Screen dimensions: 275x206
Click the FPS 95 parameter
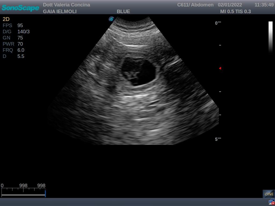pos(13,25)
